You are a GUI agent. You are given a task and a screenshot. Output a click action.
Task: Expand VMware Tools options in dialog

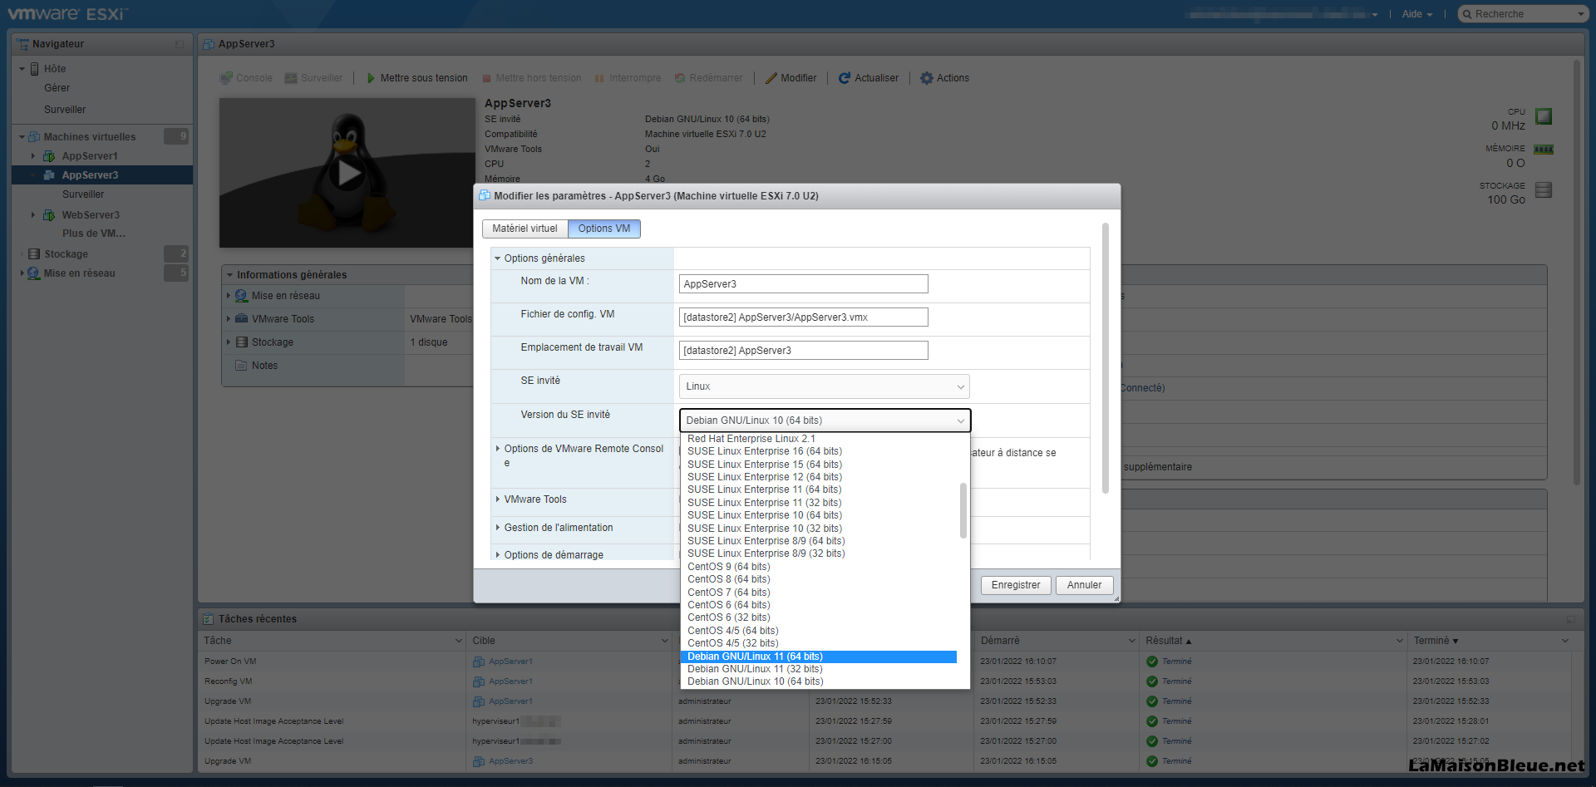(498, 499)
